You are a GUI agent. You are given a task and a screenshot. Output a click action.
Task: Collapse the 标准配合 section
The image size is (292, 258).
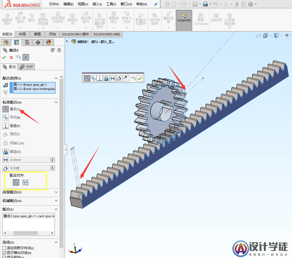[x=56, y=102]
